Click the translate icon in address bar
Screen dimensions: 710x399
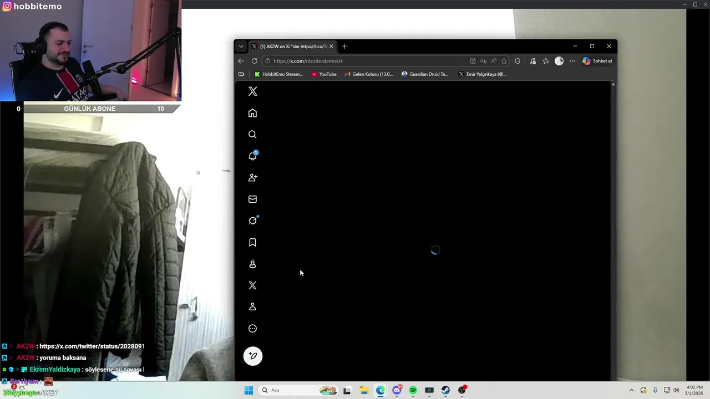[483, 61]
